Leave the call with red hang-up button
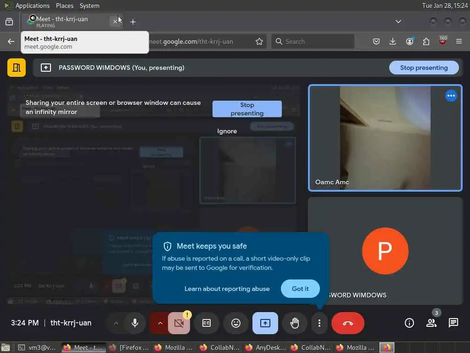The width and height of the screenshot is (470, 353). (x=348, y=323)
